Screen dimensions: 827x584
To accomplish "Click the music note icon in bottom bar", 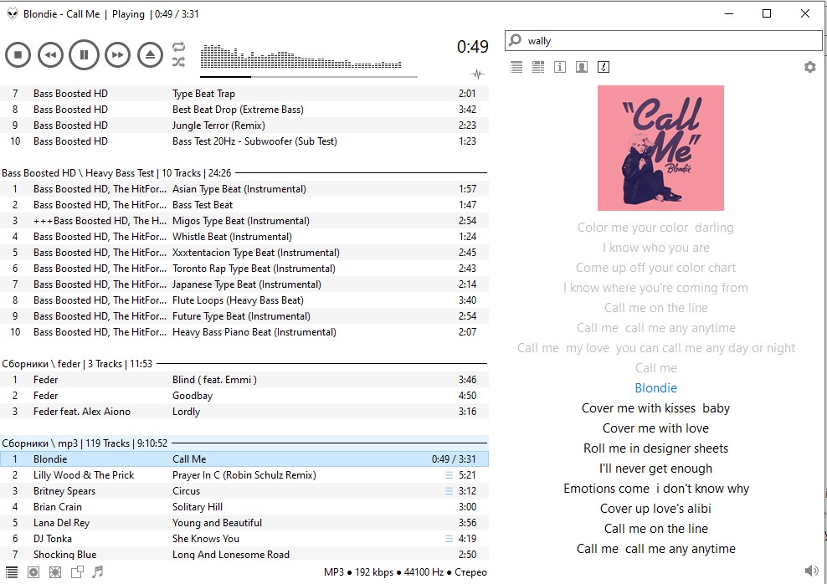I will pyautogui.click(x=98, y=571).
